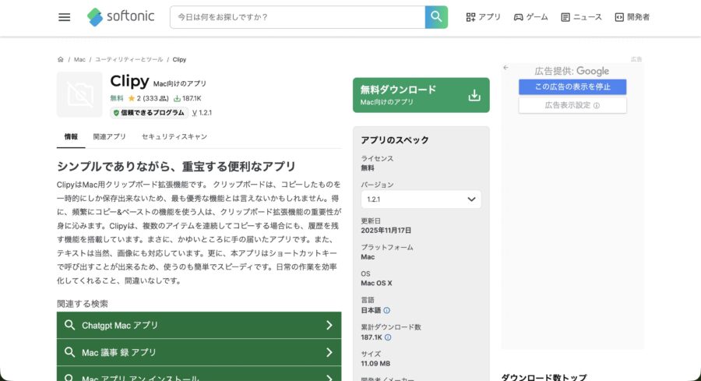Switch to the 関連アプリ tab
The height and width of the screenshot is (381, 701).
(109, 136)
